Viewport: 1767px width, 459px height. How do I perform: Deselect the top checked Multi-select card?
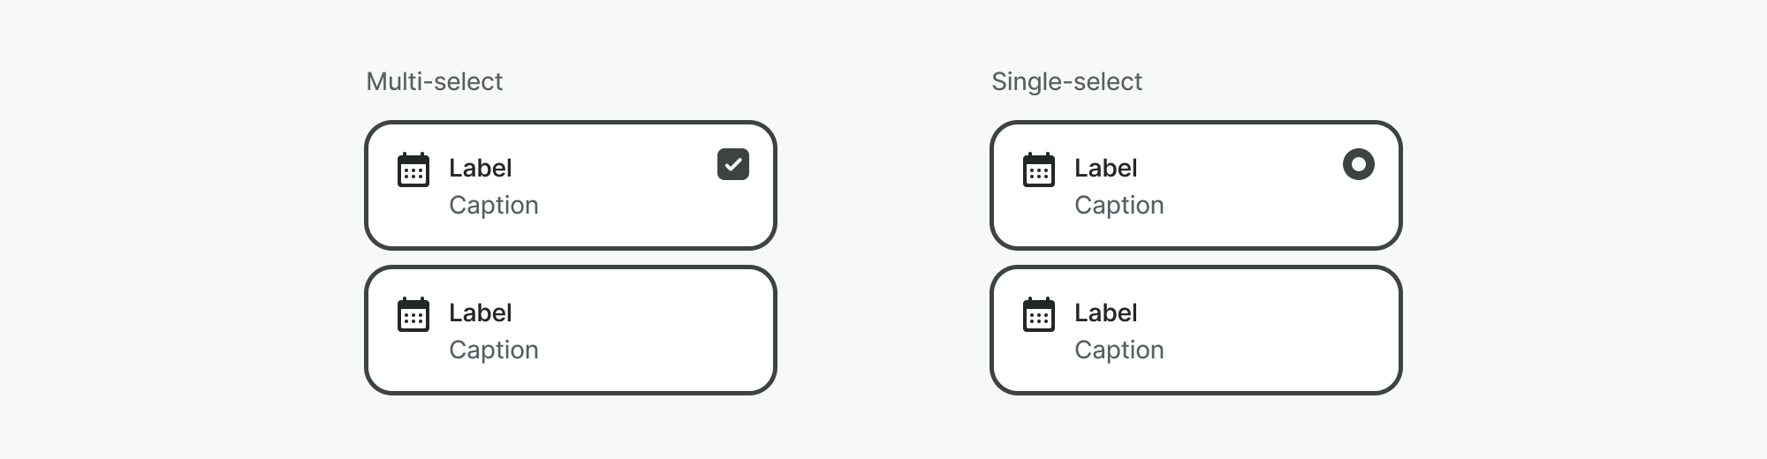click(x=618, y=185)
